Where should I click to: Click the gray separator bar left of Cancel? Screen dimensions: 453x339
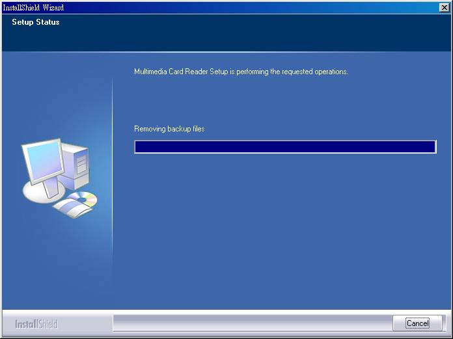(x=251, y=323)
